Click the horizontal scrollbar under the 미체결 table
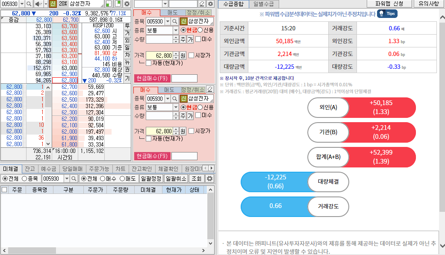This screenshot has width=445, height=255. point(103,251)
